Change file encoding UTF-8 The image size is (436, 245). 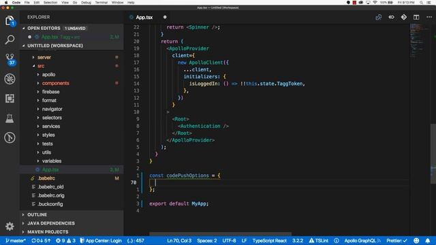click(229, 240)
